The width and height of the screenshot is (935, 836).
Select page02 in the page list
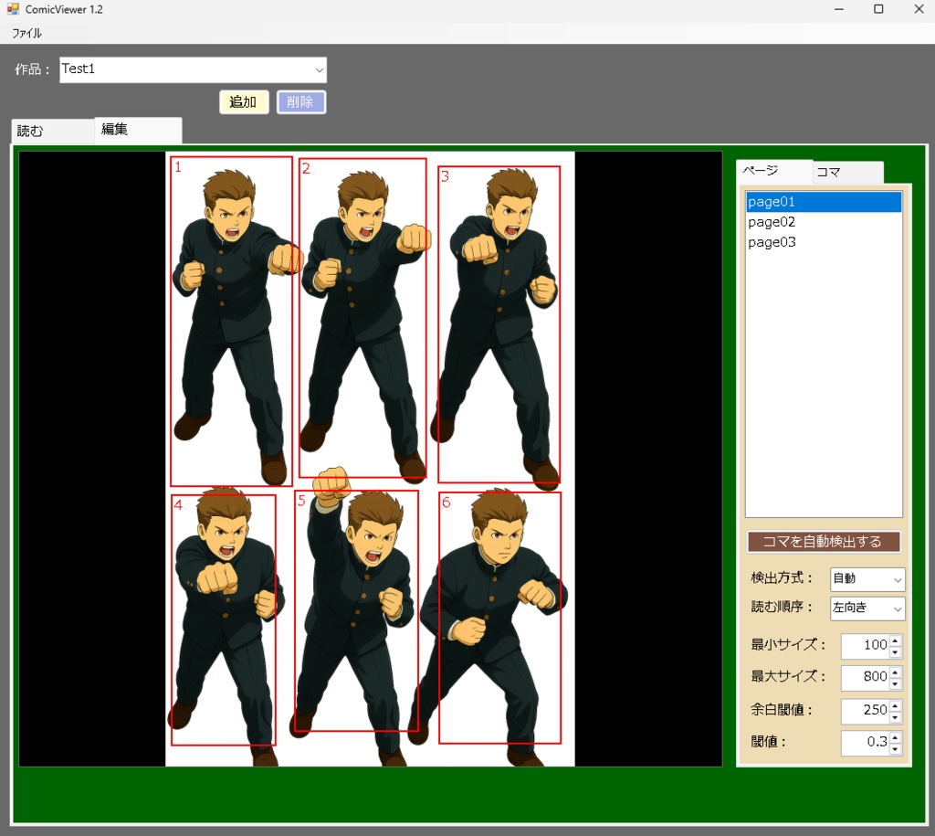coord(772,221)
